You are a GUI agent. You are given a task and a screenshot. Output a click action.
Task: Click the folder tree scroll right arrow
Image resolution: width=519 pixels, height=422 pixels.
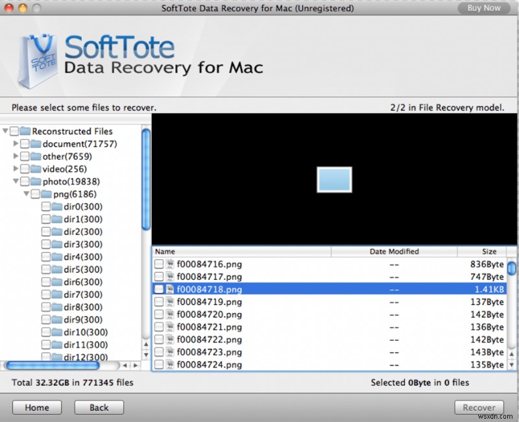pos(136,366)
